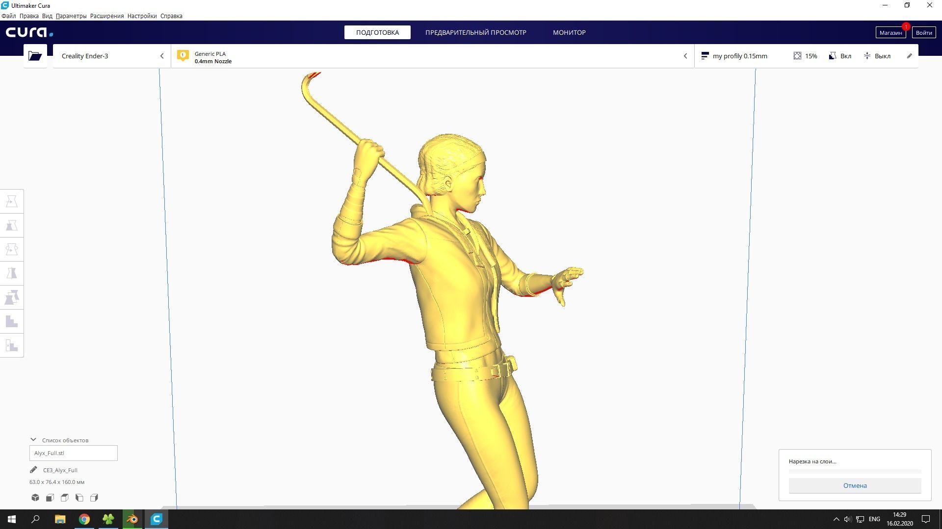Select the Mirror tool in left toolbar
Screen dimensions: 942x529
point(12,273)
